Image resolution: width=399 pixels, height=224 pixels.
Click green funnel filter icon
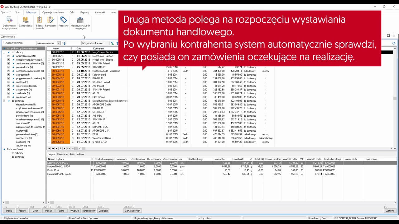click(112, 43)
